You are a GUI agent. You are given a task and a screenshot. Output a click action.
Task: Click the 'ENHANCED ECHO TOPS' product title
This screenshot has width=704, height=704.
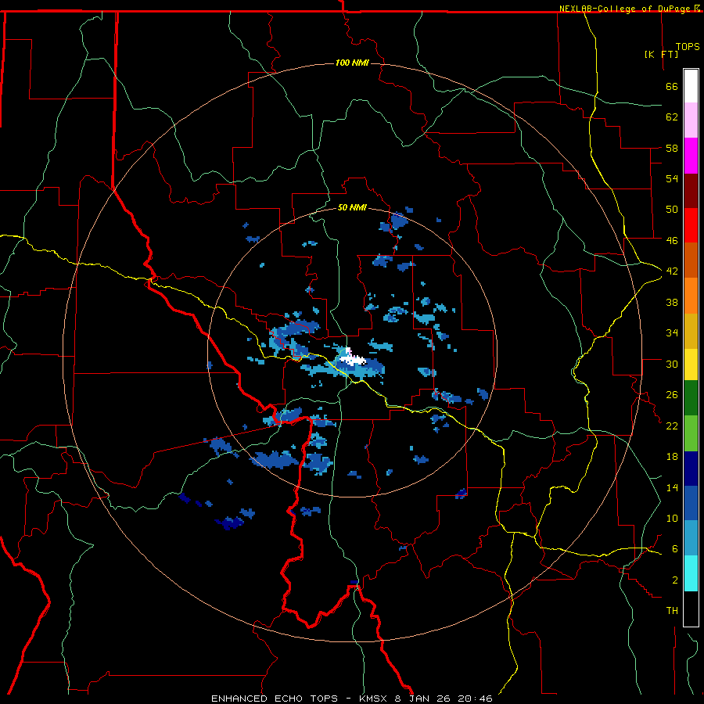pos(275,699)
